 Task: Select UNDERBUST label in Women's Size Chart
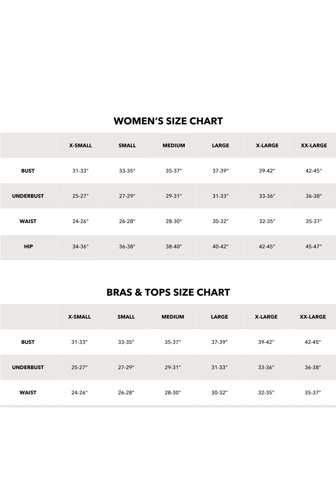point(28,196)
